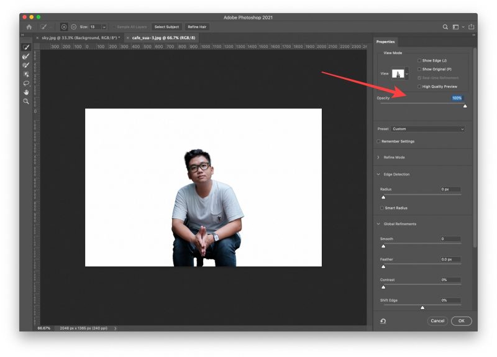Click the Home icon in options bar
The image size is (497, 357).
(x=29, y=27)
